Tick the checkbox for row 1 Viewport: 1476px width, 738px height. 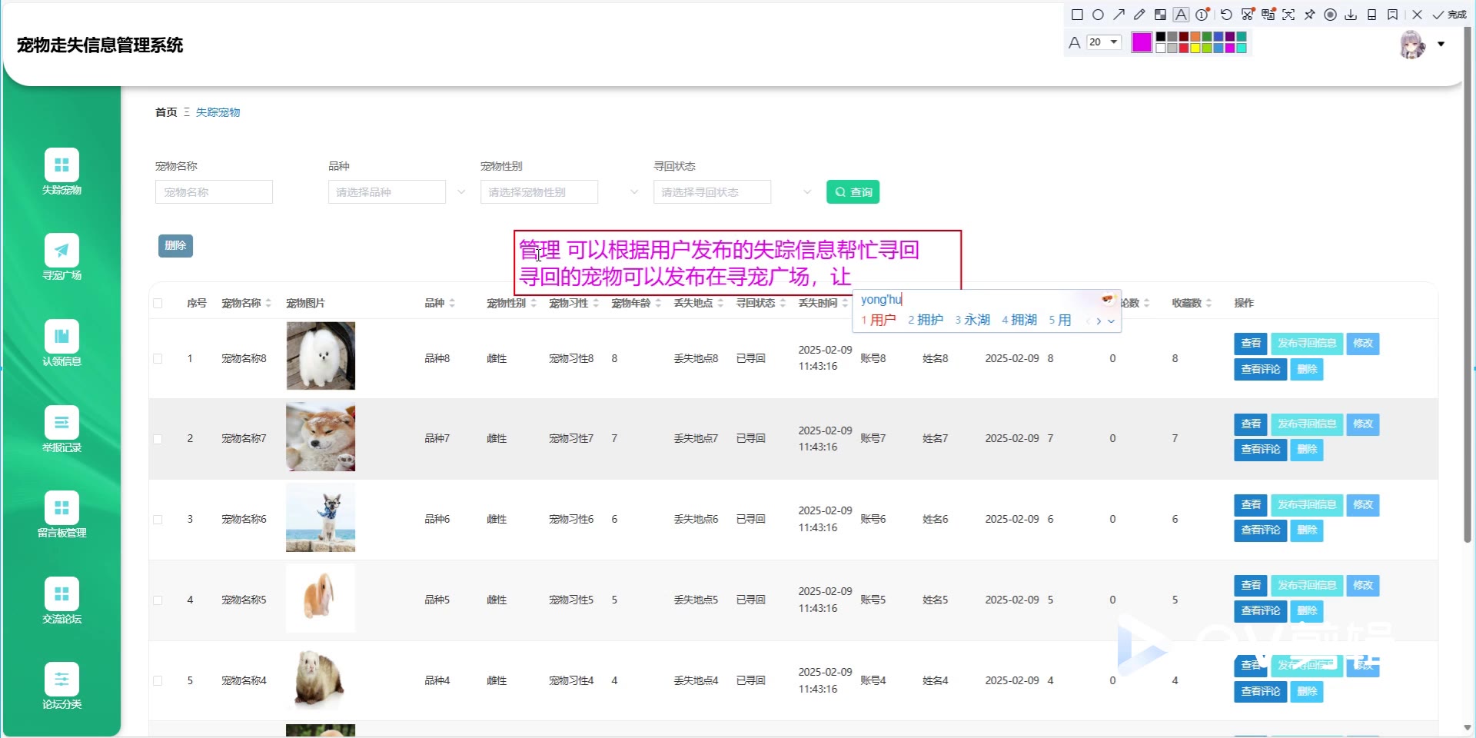pos(158,359)
